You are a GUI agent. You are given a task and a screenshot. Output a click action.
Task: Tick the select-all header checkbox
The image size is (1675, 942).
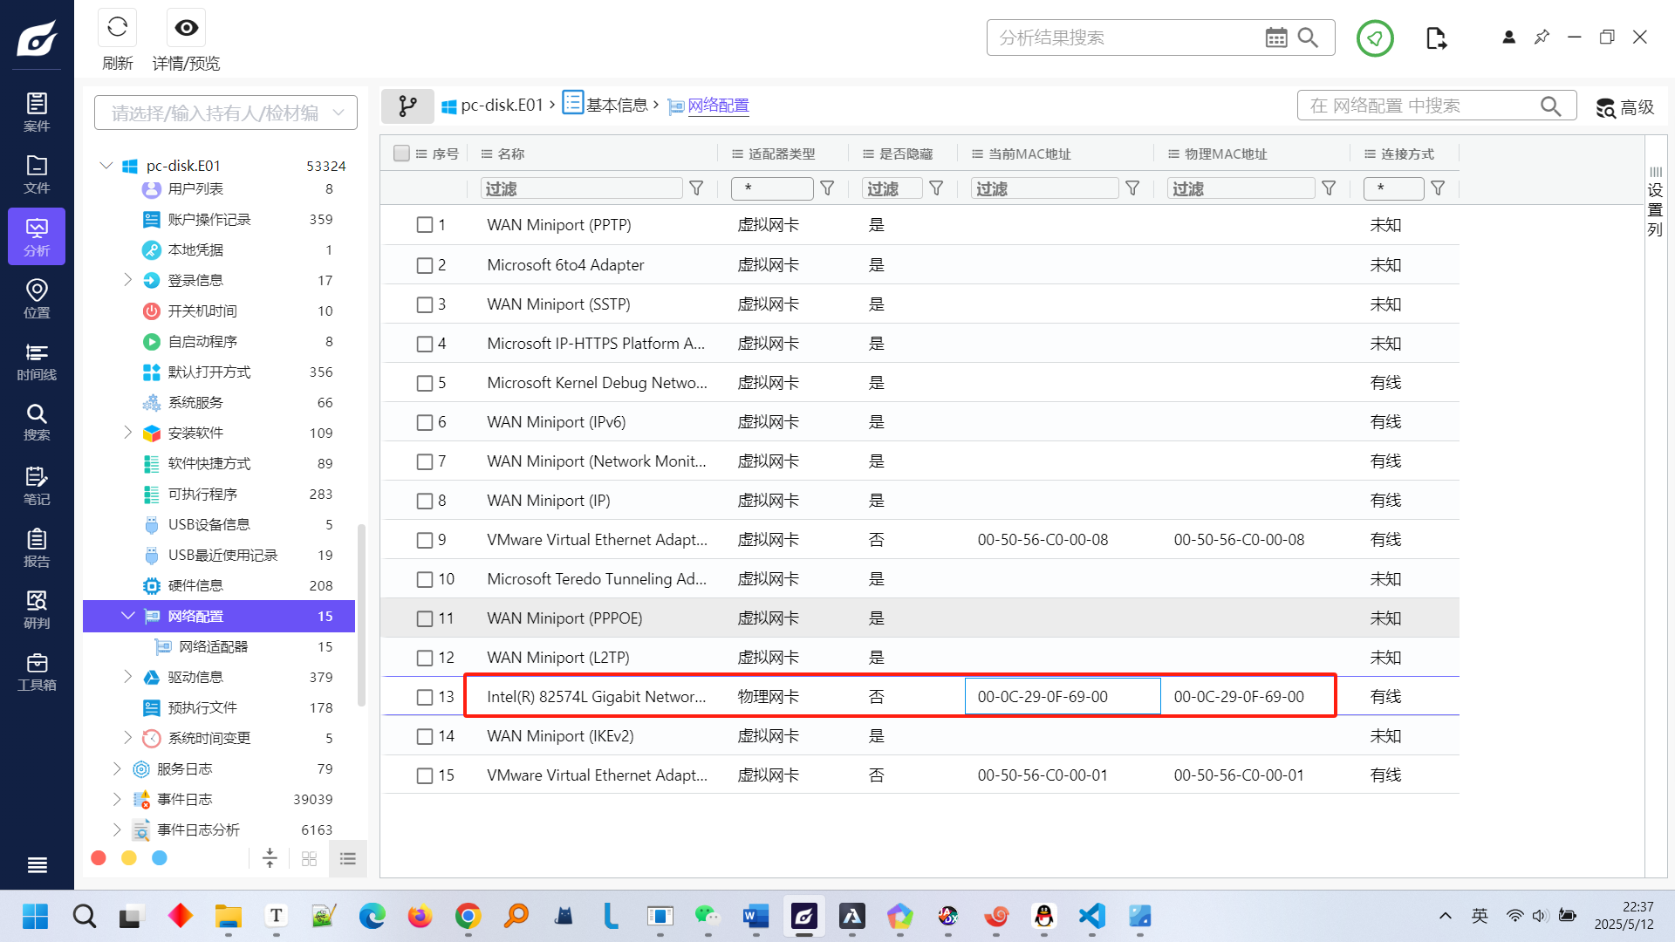(401, 154)
